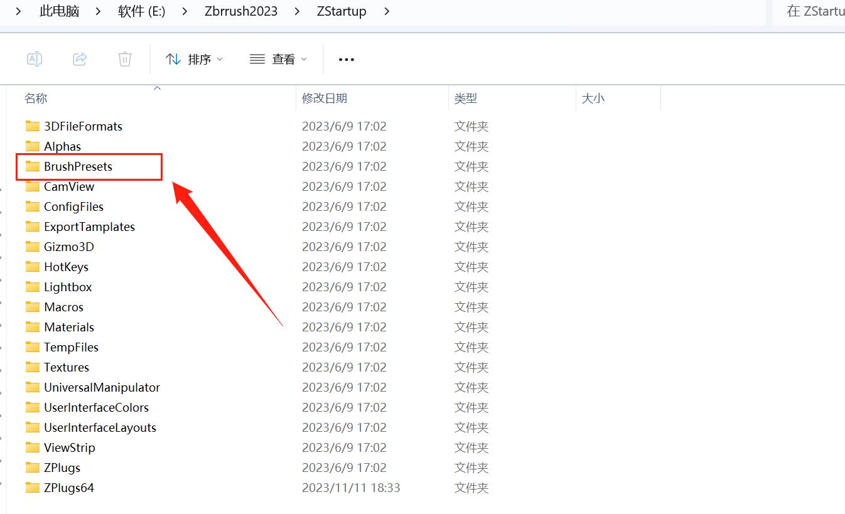
Task: Click the BrushPresets folder name
Action: click(78, 166)
